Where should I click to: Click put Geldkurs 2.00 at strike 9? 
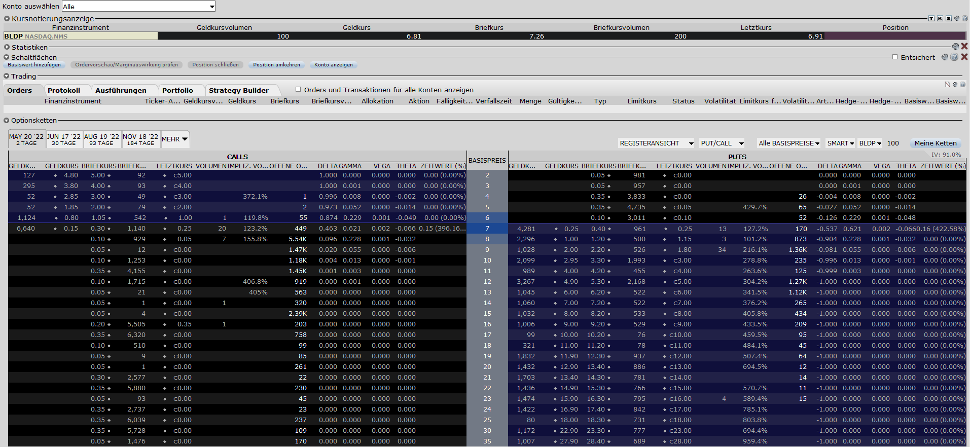point(571,250)
